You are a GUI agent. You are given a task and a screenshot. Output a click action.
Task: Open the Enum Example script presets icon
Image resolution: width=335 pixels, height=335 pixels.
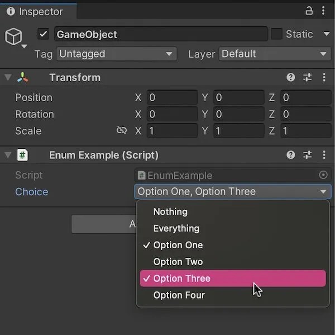click(308, 155)
